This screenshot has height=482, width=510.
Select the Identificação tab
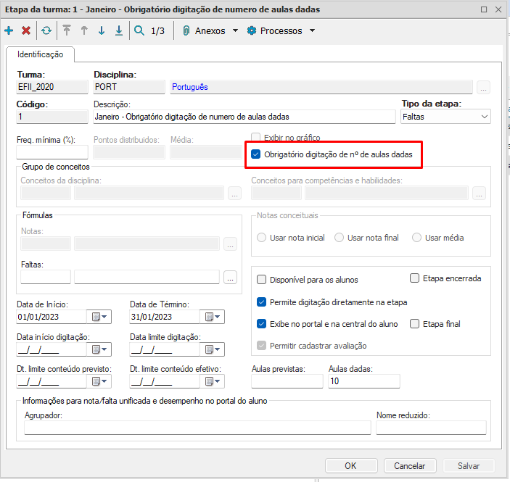[40, 54]
